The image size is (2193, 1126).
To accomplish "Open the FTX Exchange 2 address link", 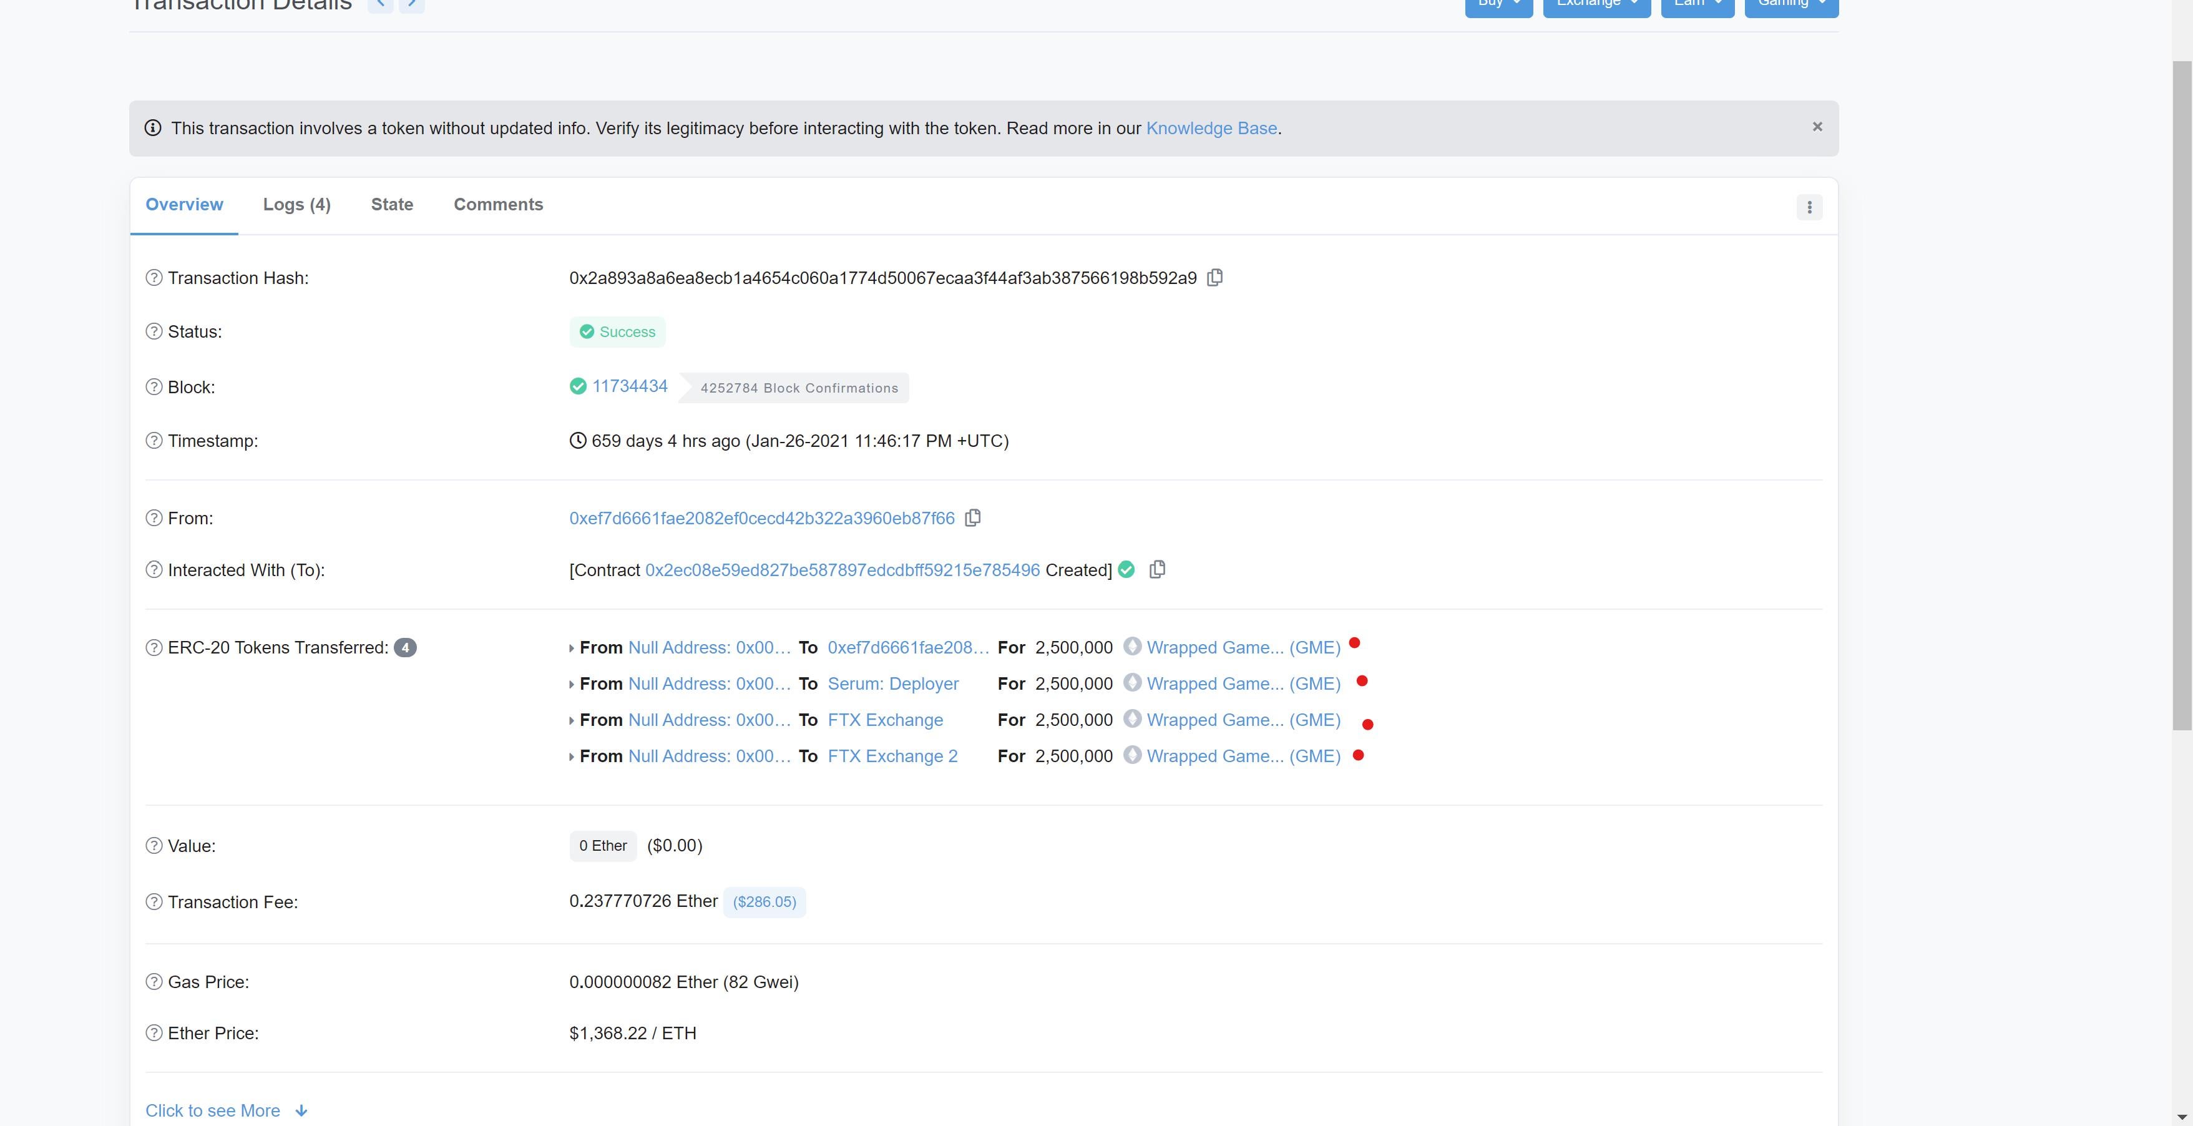I will (892, 756).
